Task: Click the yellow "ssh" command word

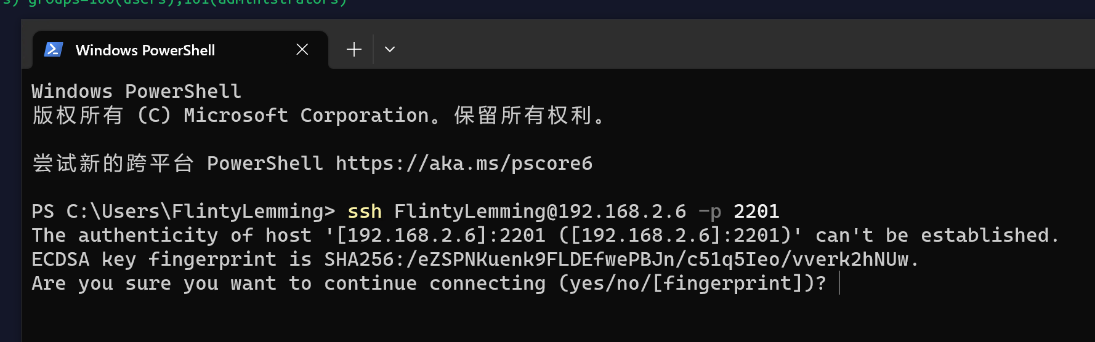Action: pos(365,212)
